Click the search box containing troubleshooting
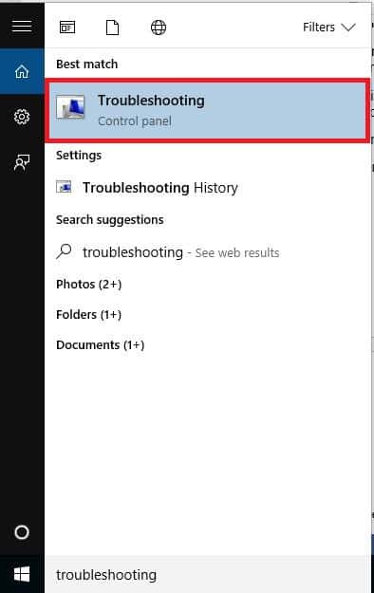This screenshot has height=593, width=374. [x=208, y=574]
